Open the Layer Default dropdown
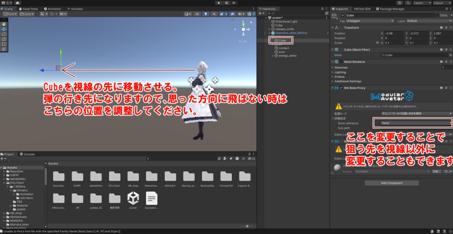This screenshot has height=234, width=453. pos(429,21)
